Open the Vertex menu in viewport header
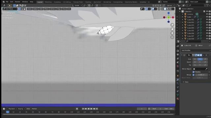Image resolution: width=211 pixels, height=118 pixels. click(52, 9)
